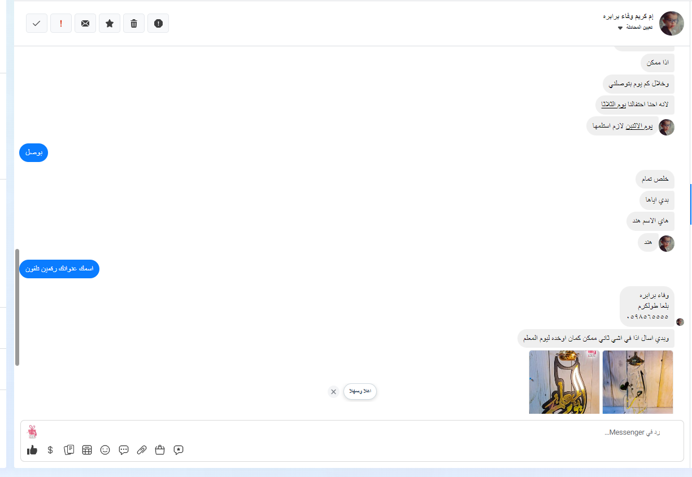Open the calculator-style table icon
Image resolution: width=692 pixels, height=477 pixels.
pyautogui.click(x=87, y=450)
